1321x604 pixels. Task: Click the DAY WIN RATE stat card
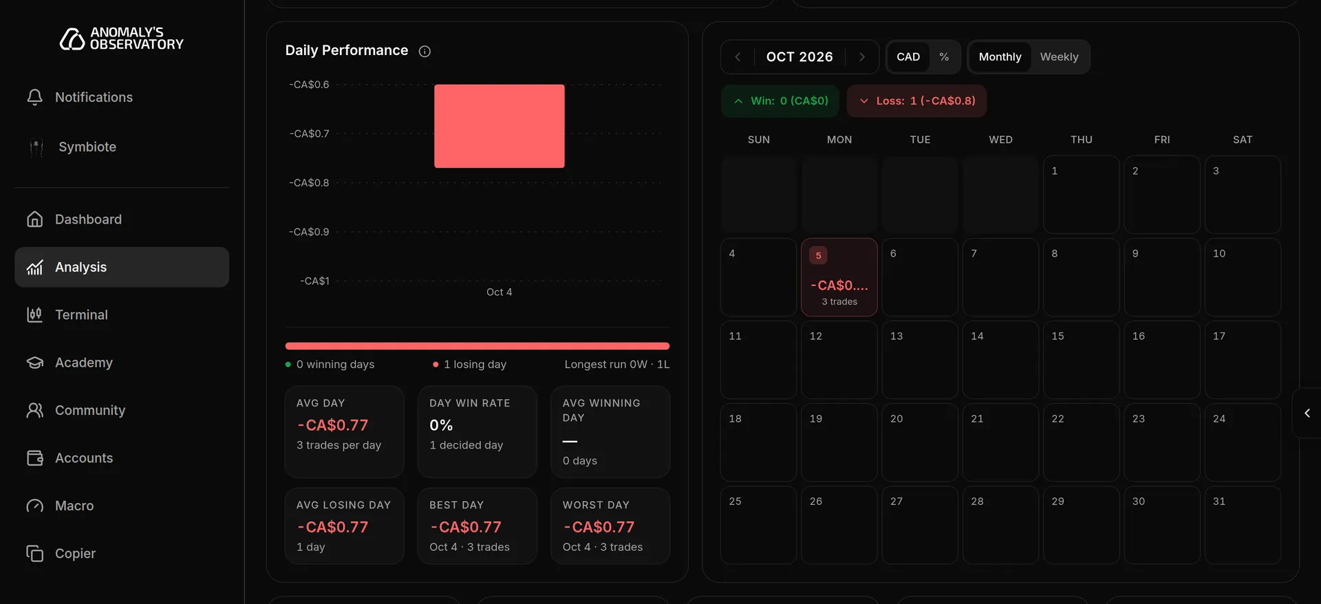477,432
